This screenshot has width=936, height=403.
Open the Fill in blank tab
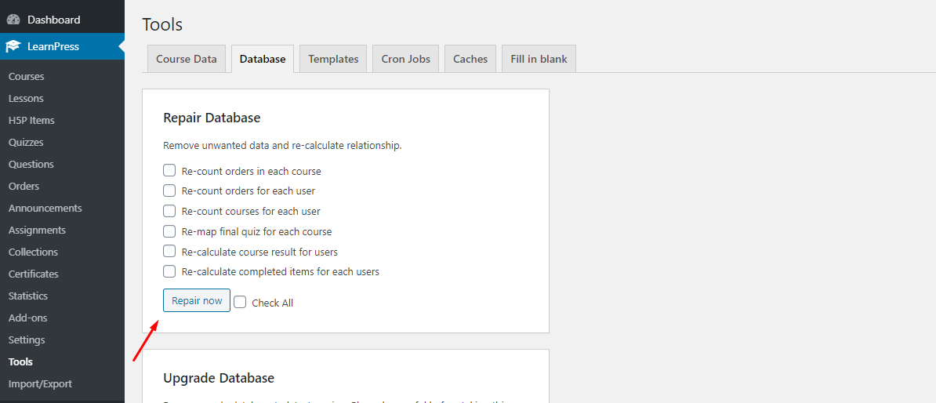pyautogui.click(x=539, y=59)
